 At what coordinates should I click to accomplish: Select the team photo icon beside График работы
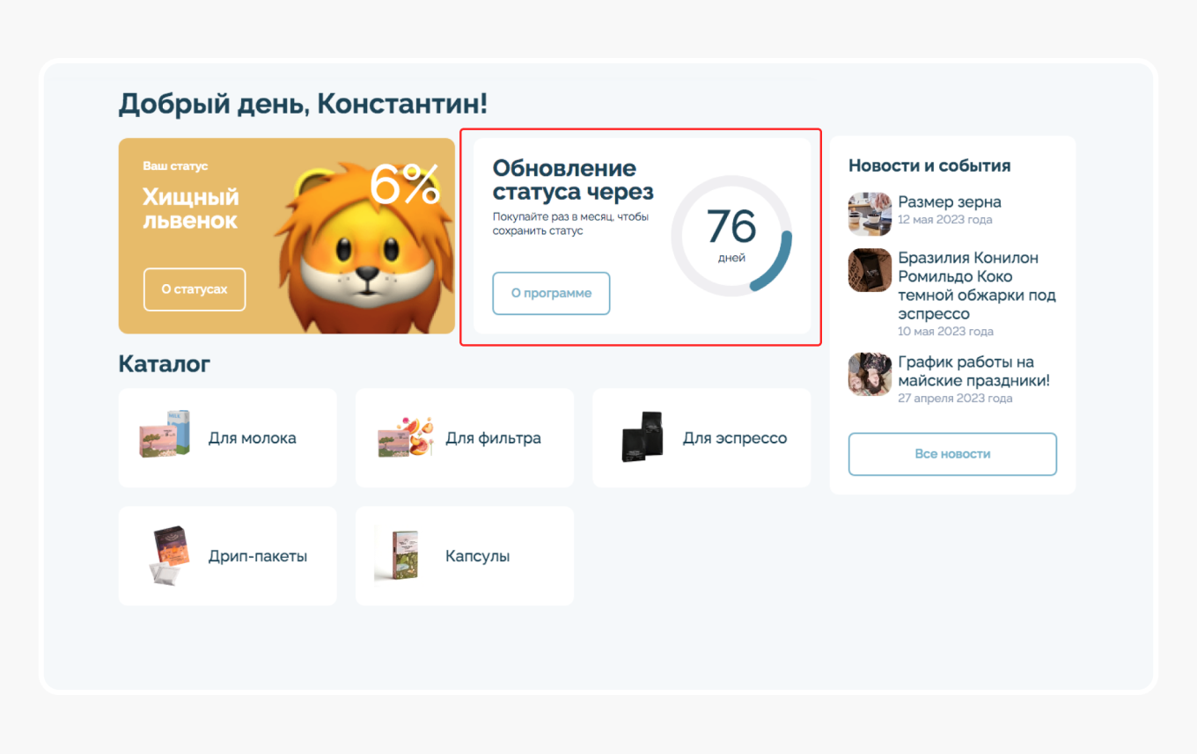tap(870, 374)
